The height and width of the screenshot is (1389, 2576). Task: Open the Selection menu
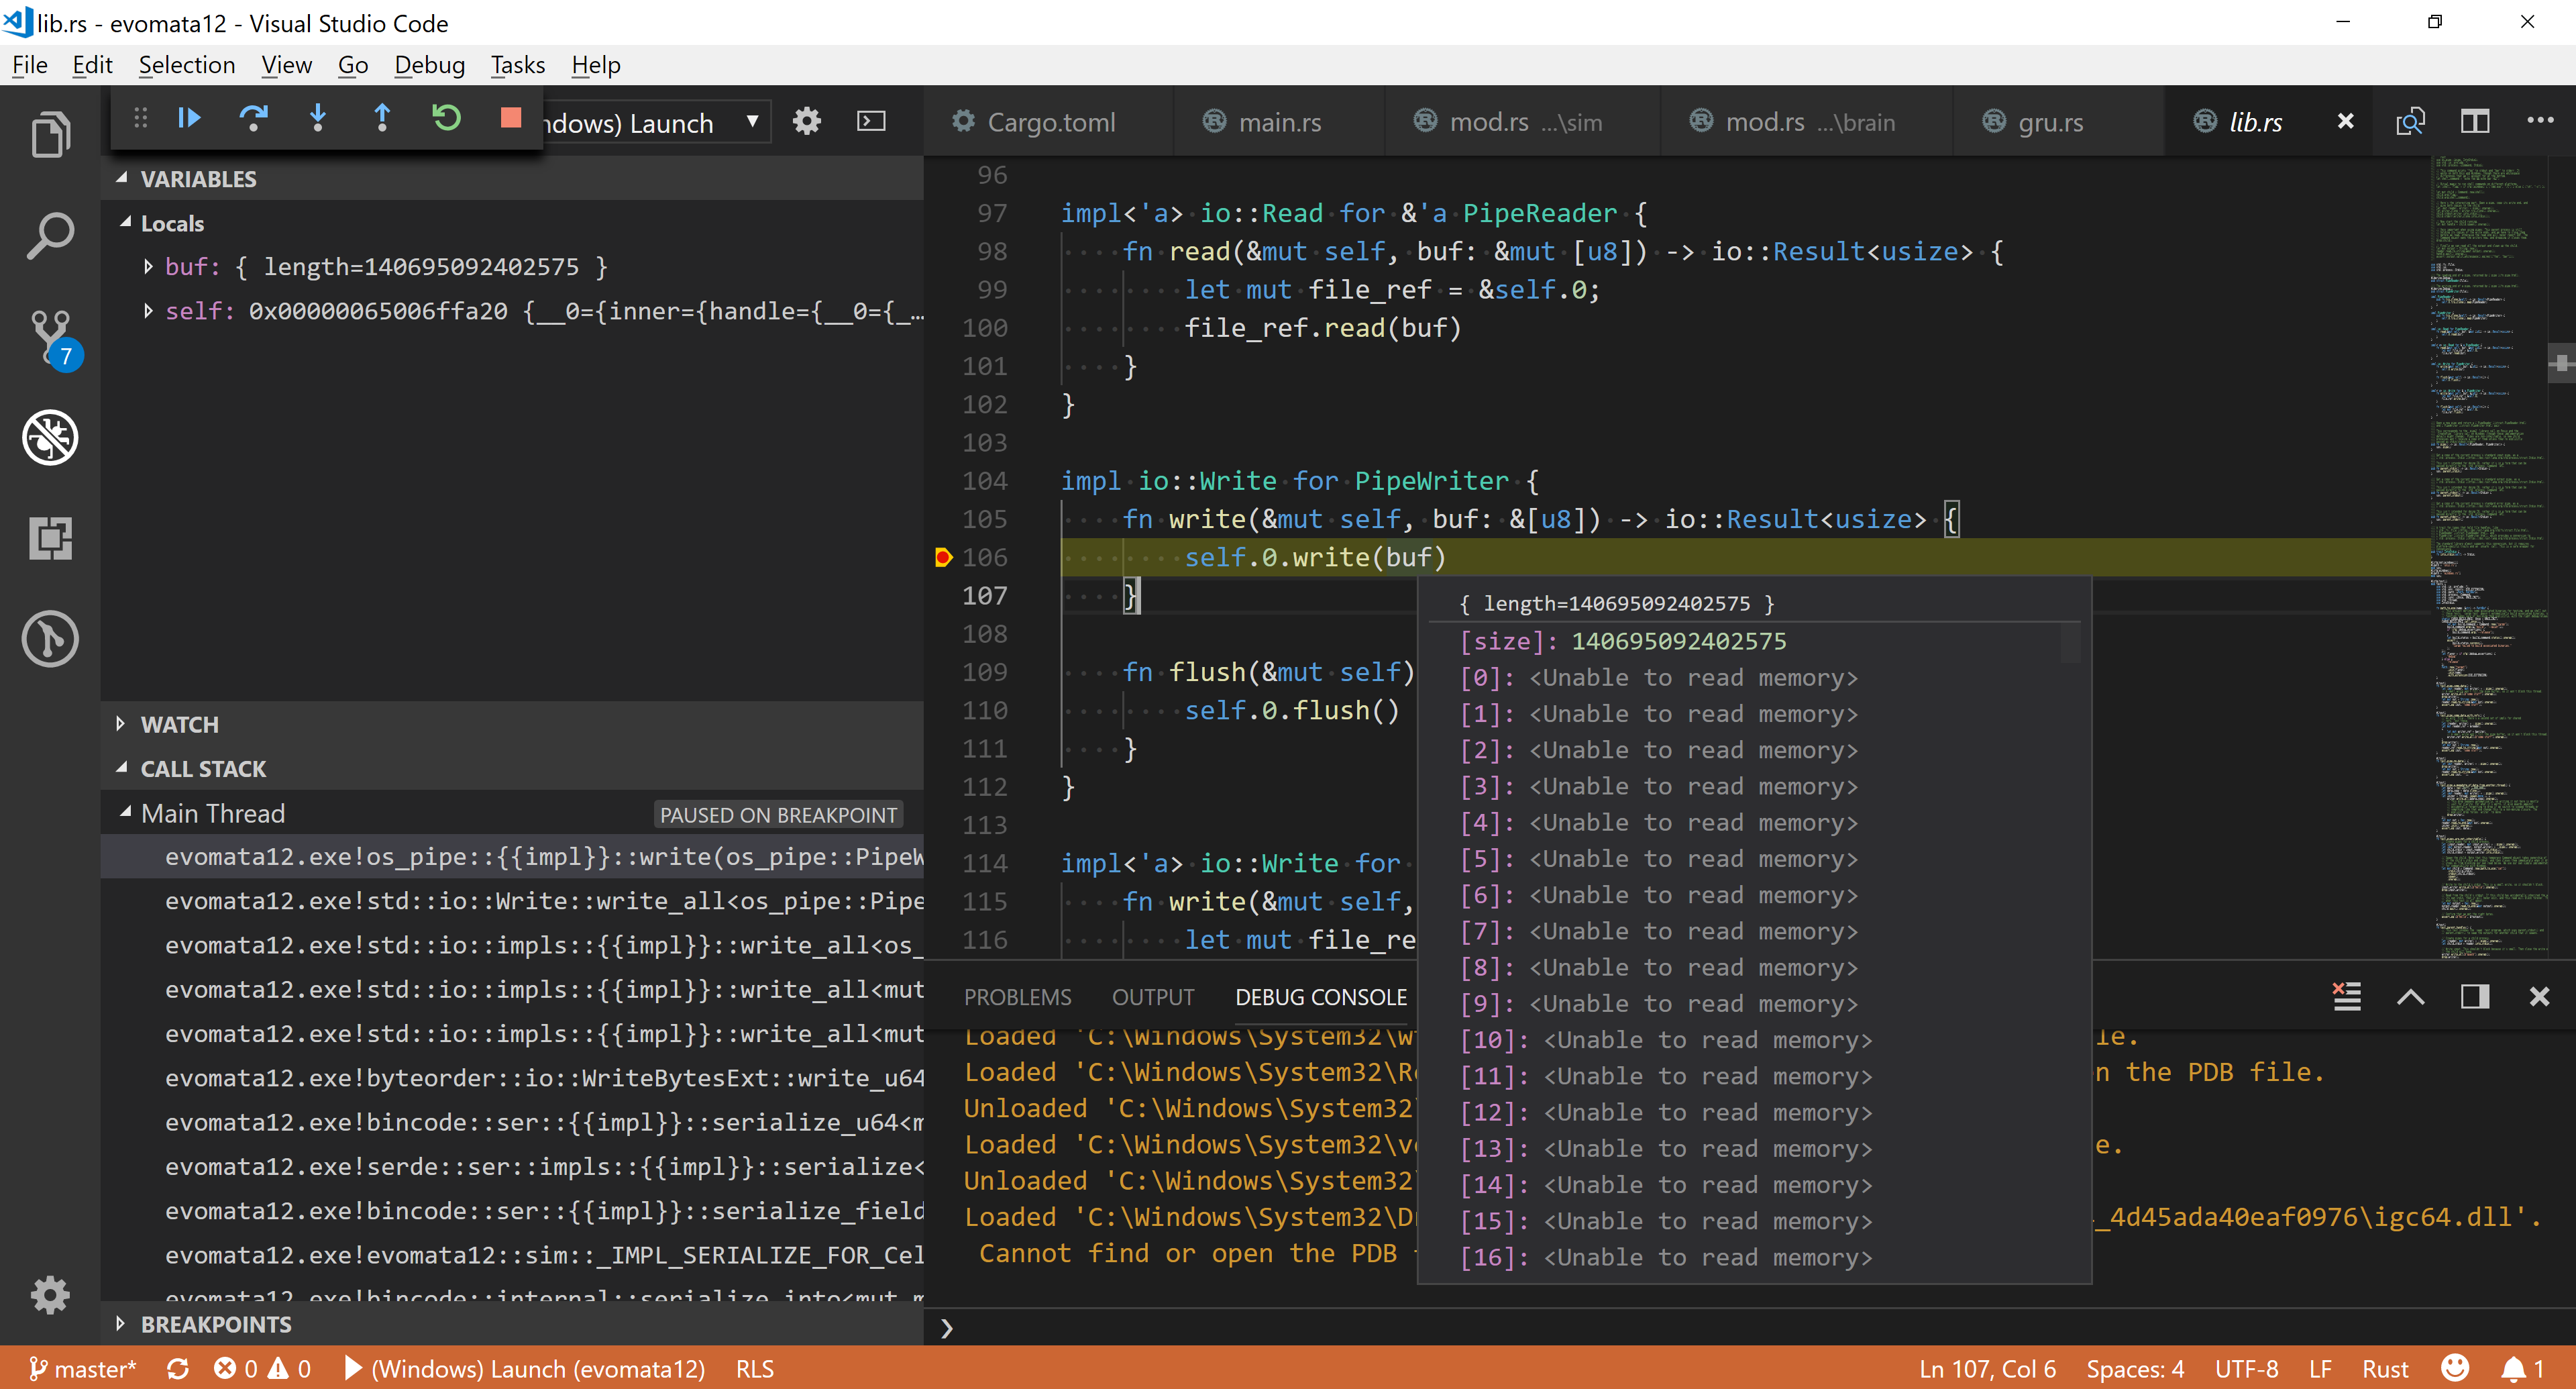click(187, 65)
